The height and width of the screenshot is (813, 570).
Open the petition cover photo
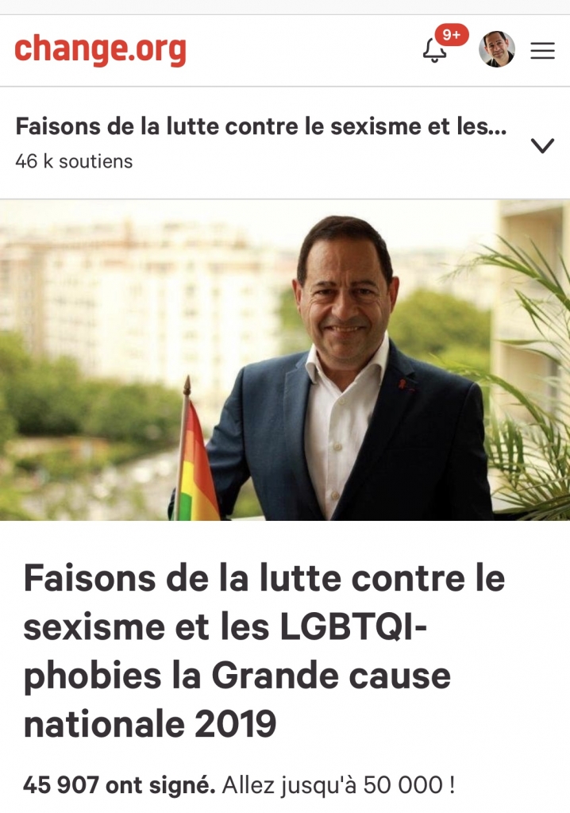[285, 360]
